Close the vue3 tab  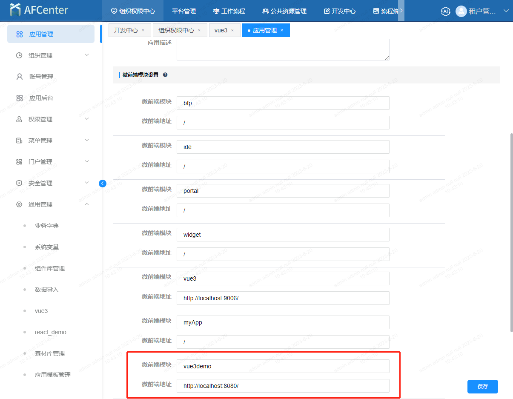point(232,31)
